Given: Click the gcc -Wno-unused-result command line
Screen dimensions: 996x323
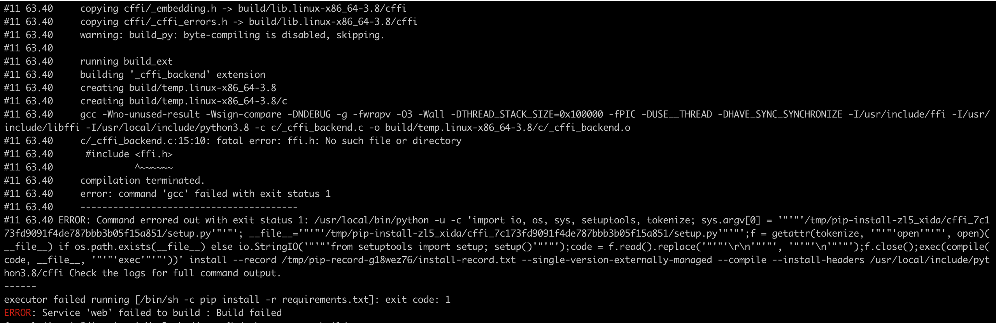Looking at the screenshot, I should click(496, 121).
